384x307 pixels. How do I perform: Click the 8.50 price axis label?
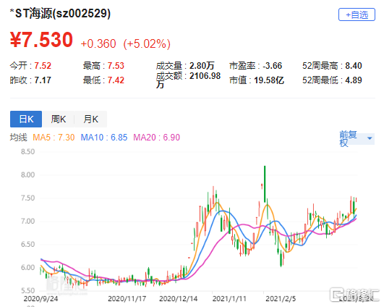click(x=27, y=151)
